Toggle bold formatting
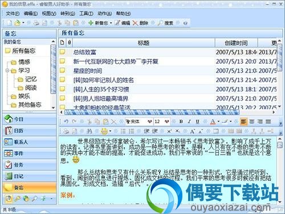285x214 pixels. click(x=181, y=122)
